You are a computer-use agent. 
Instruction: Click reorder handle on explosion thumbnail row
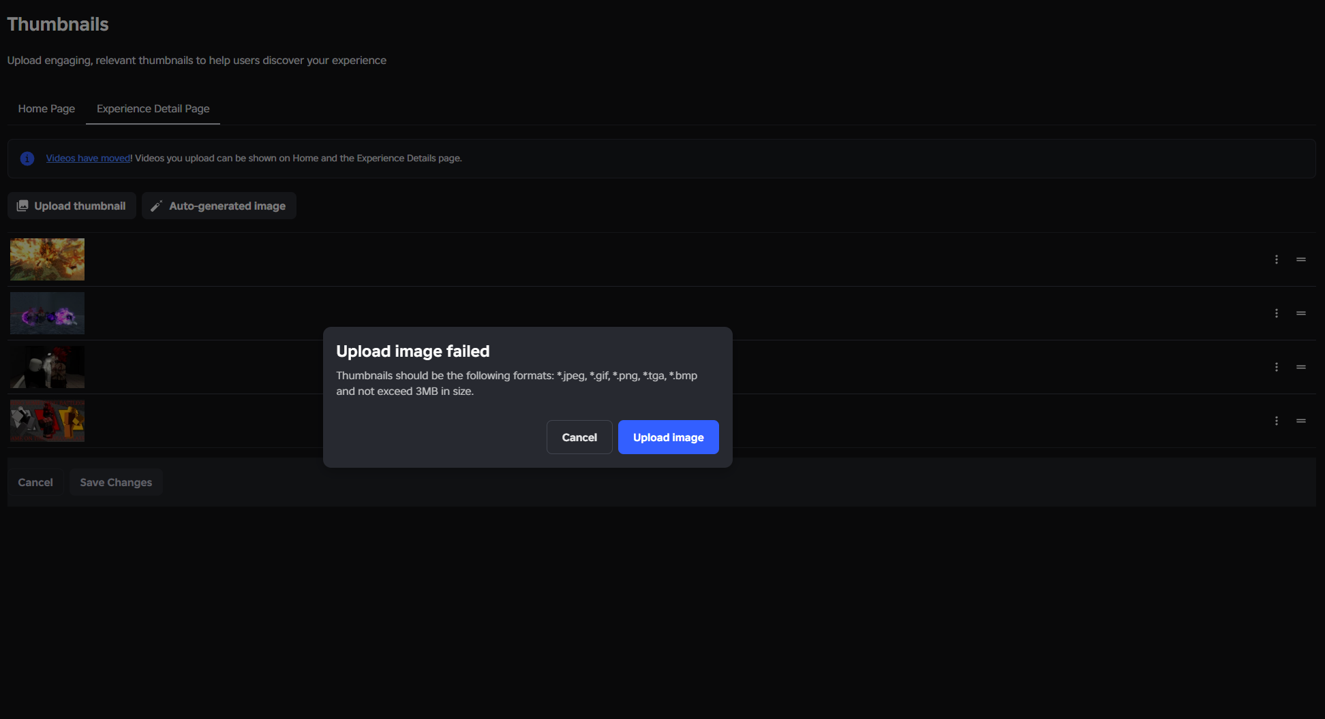tap(1301, 259)
